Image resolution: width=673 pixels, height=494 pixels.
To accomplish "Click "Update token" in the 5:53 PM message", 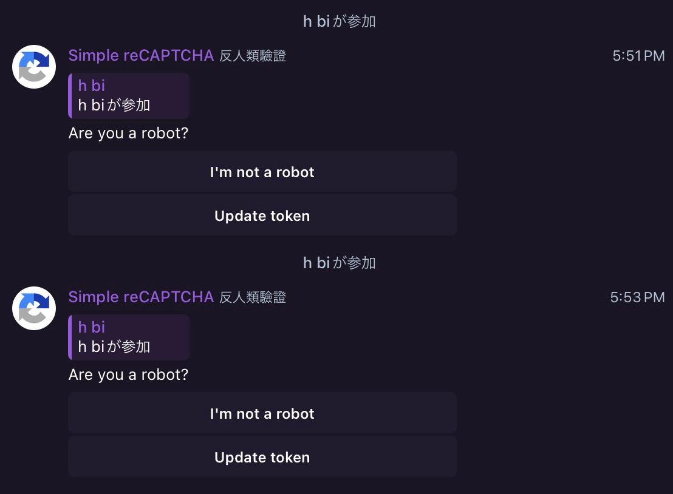I will [x=262, y=457].
